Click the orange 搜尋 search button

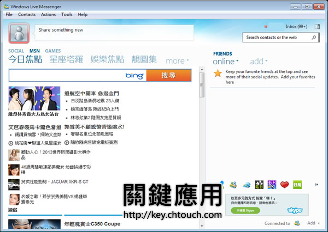[169, 75]
